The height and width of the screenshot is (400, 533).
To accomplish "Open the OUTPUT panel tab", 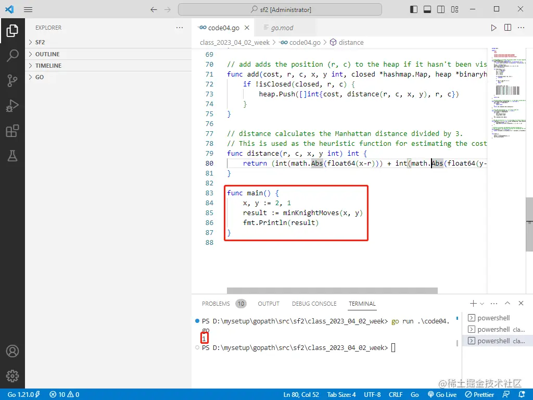I will [269, 304].
